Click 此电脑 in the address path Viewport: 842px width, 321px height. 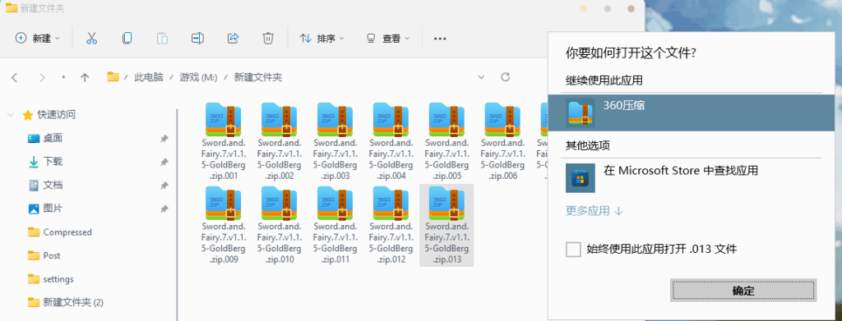(149, 77)
